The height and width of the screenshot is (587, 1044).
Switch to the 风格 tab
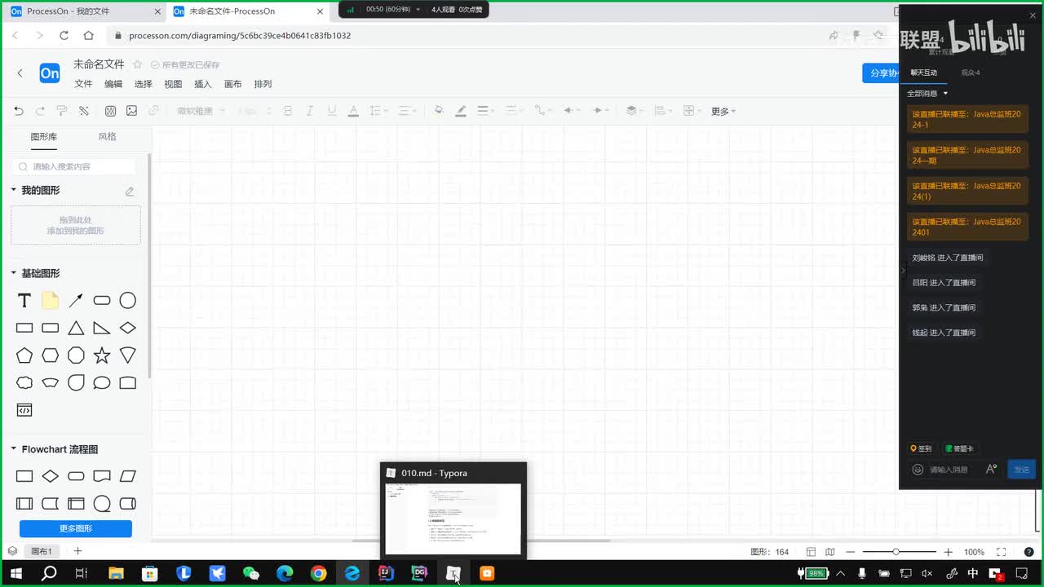coord(107,137)
